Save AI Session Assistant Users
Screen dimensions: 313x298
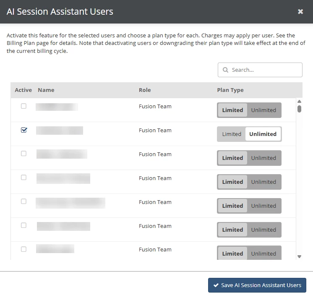(257, 285)
